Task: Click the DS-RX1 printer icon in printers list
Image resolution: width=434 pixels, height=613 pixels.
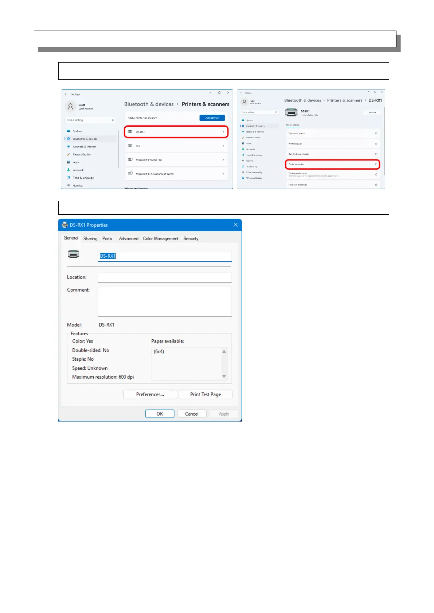Action: click(x=130, y=132)
